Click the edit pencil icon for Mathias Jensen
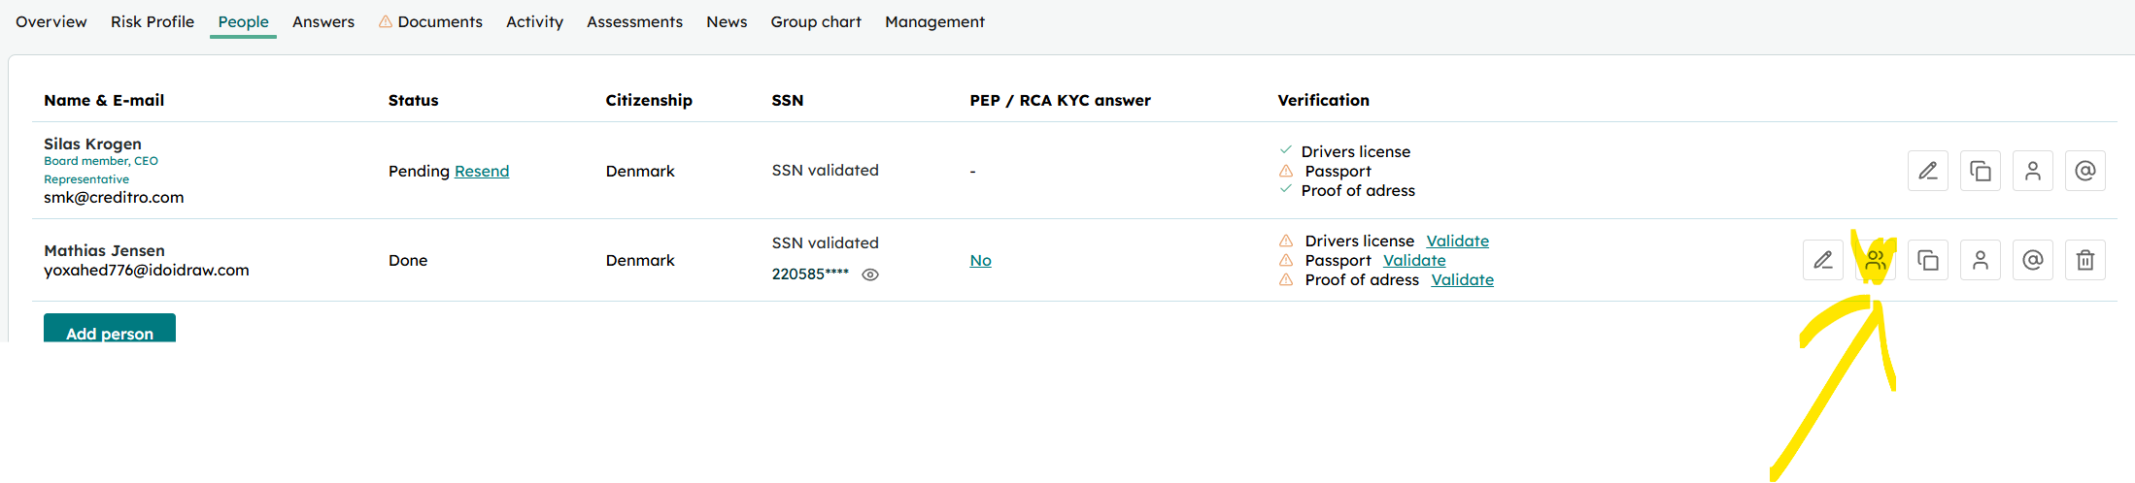 tap(1823, 260)
